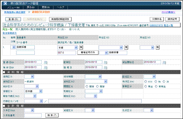Viewport: 183px width, 119px height.
Task: Open the 所在区分2 dropdown
Action: [111, 47]
